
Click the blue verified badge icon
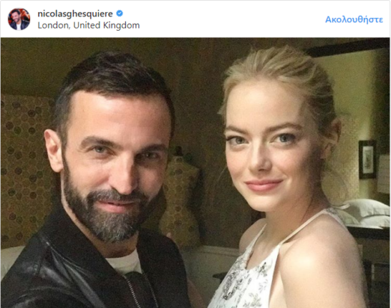[120, 13]
